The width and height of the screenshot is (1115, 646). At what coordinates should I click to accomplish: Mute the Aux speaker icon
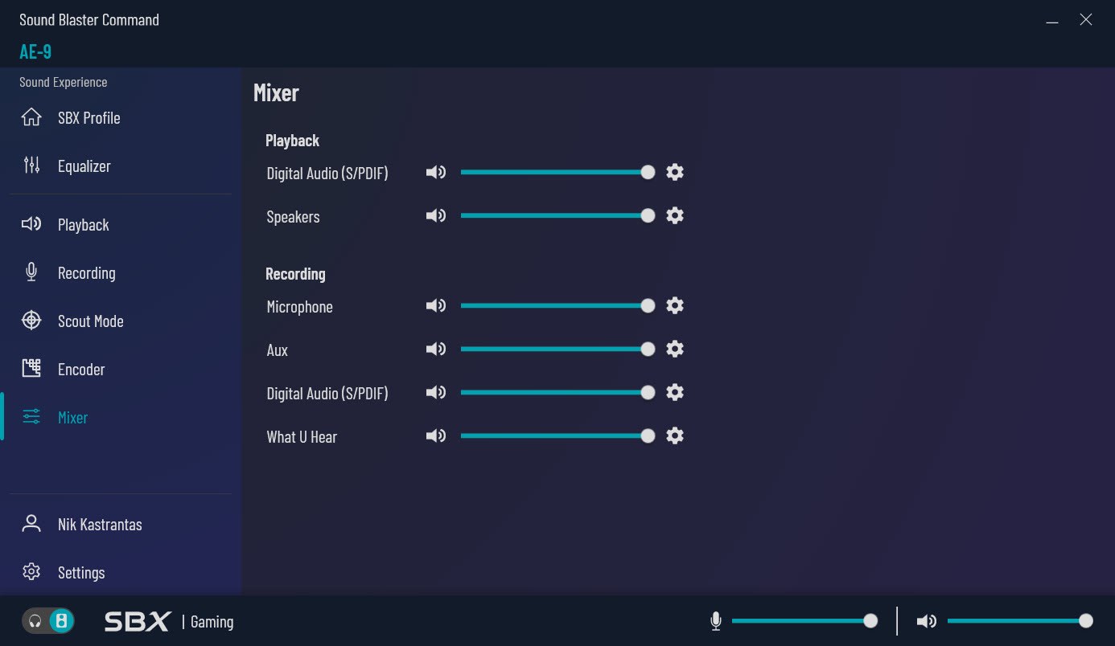[x=436, y=349]
